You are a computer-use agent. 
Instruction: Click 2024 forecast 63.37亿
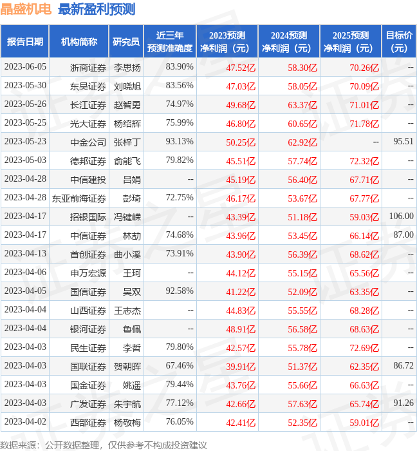point(302,105)
